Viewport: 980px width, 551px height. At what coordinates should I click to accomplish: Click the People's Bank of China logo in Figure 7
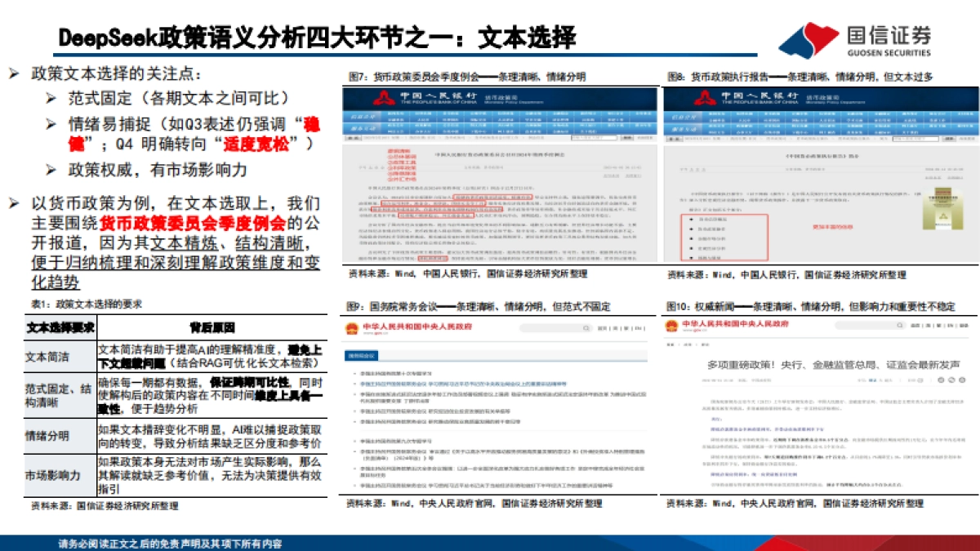[x=384, y=97]
